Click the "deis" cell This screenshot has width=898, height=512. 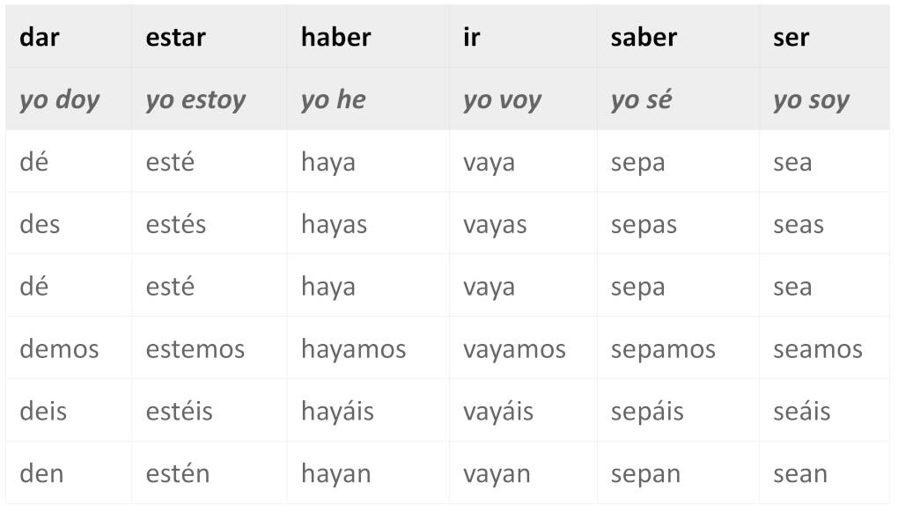coord(43,411)
